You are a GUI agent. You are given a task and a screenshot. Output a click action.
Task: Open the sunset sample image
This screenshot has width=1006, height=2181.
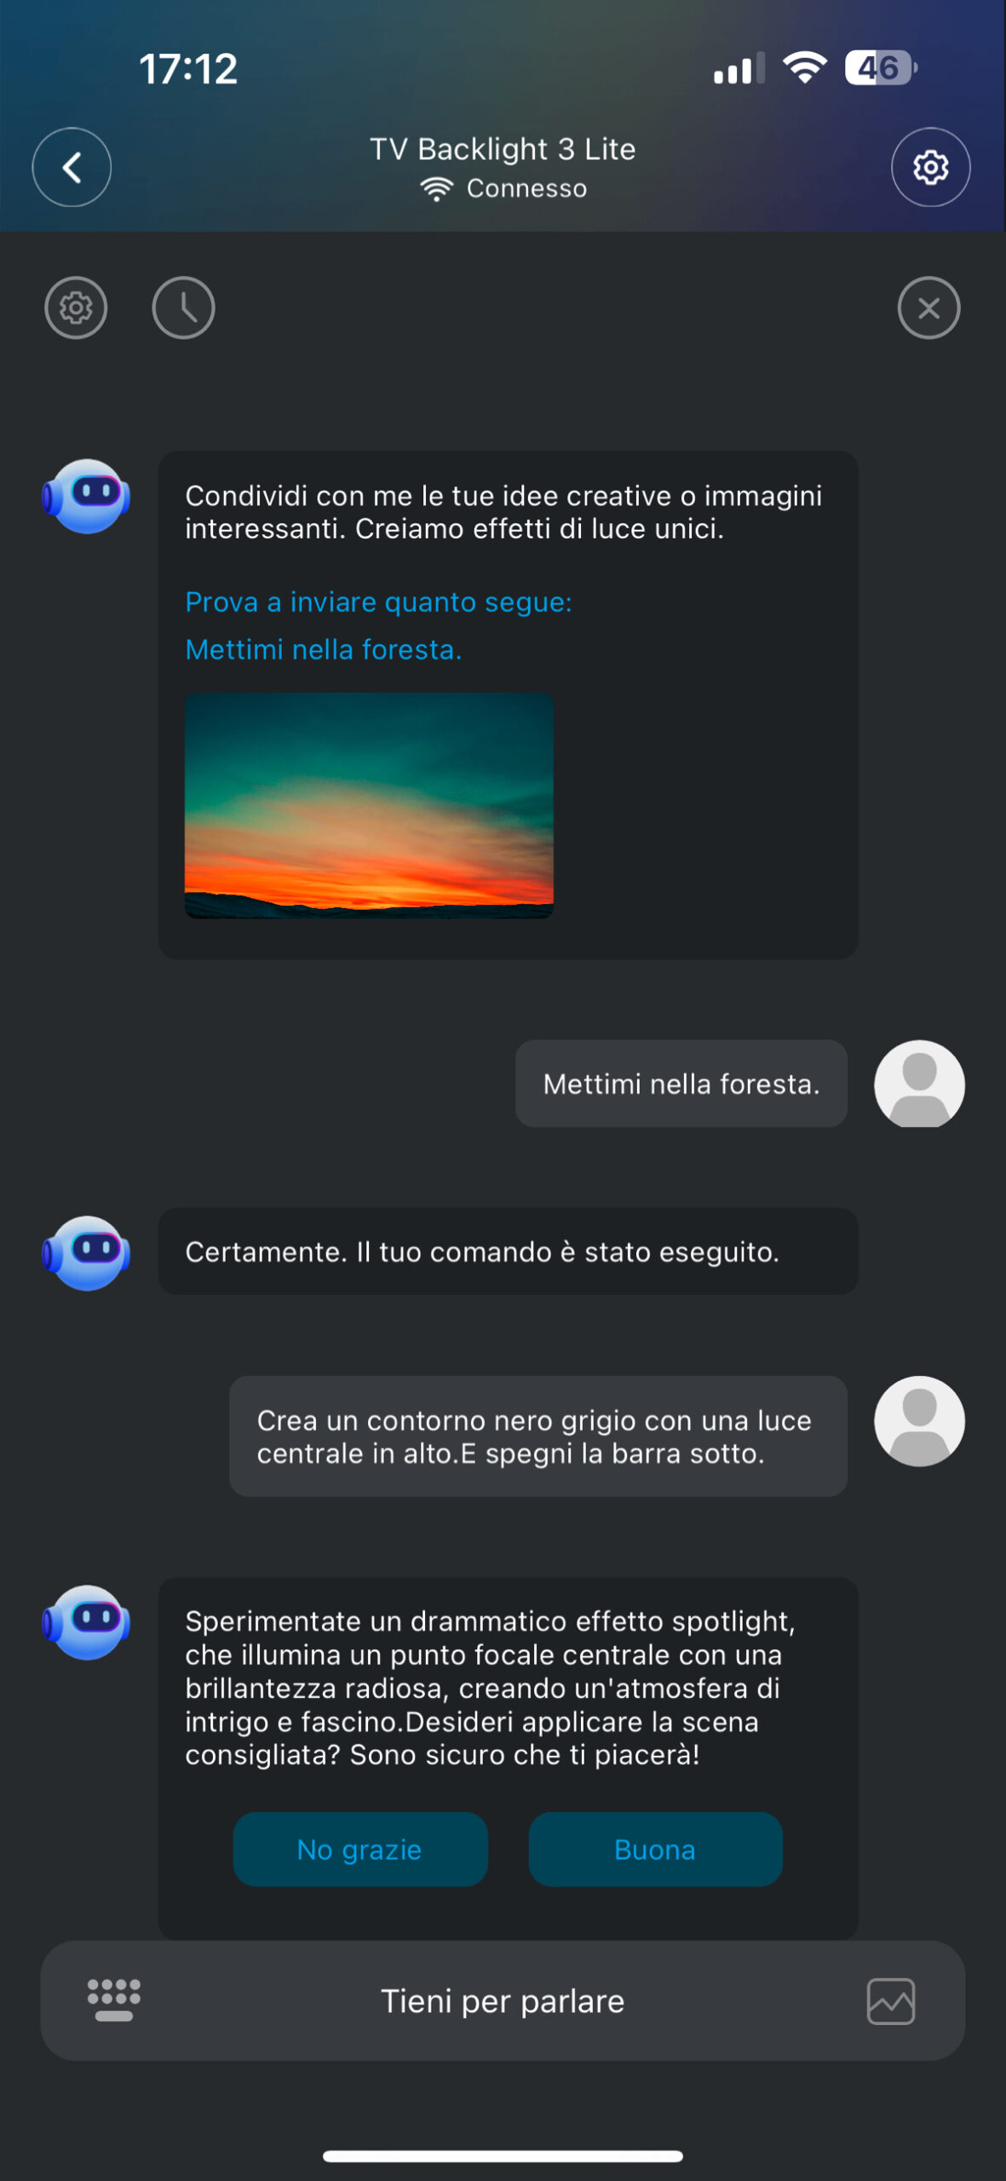[369, 805]
